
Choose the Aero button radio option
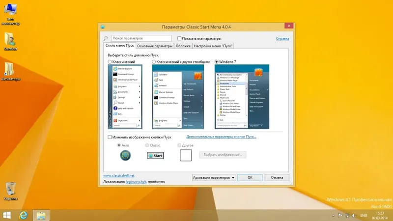119,145
